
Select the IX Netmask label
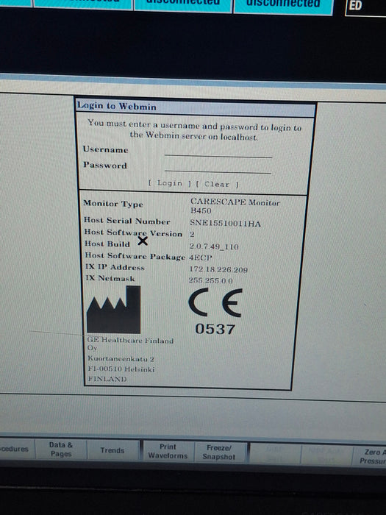click(x=110, y=278)
